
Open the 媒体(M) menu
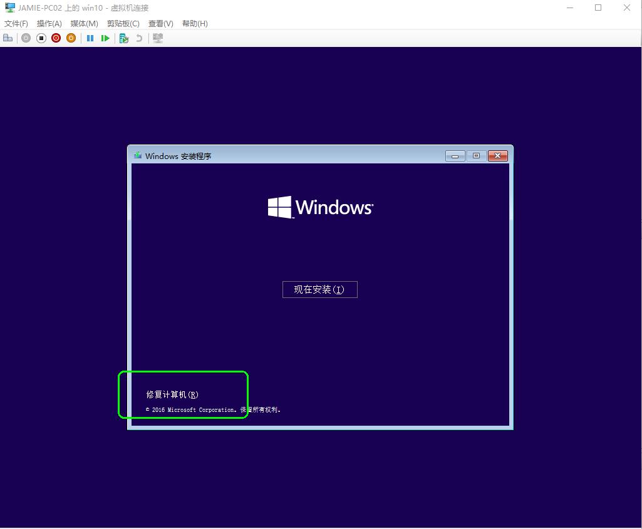tap(83, 23)
